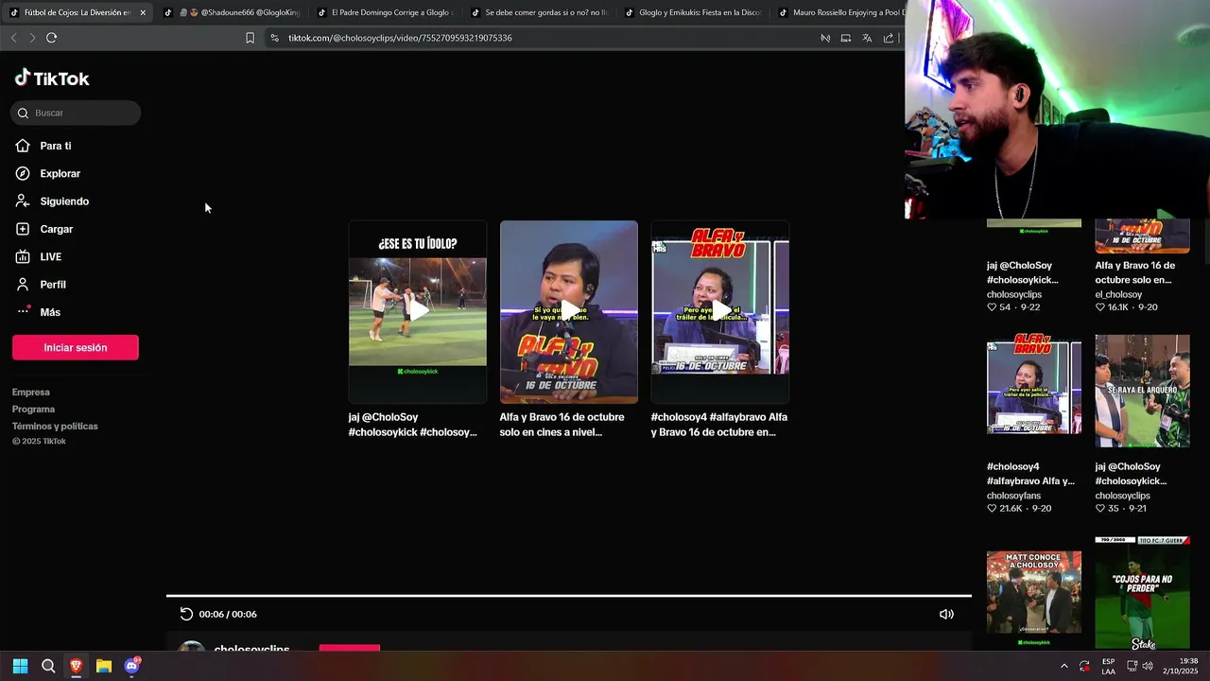Click the crossed-out N address bar icon
Screen dimensions: 1210x681
[825, 38]
